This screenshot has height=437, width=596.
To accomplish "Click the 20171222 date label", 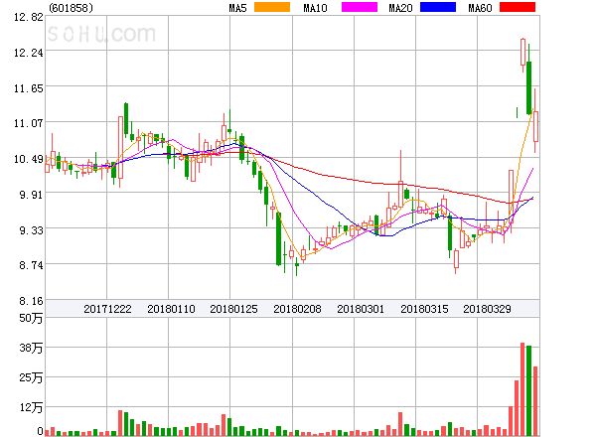I will coord(107,309).
